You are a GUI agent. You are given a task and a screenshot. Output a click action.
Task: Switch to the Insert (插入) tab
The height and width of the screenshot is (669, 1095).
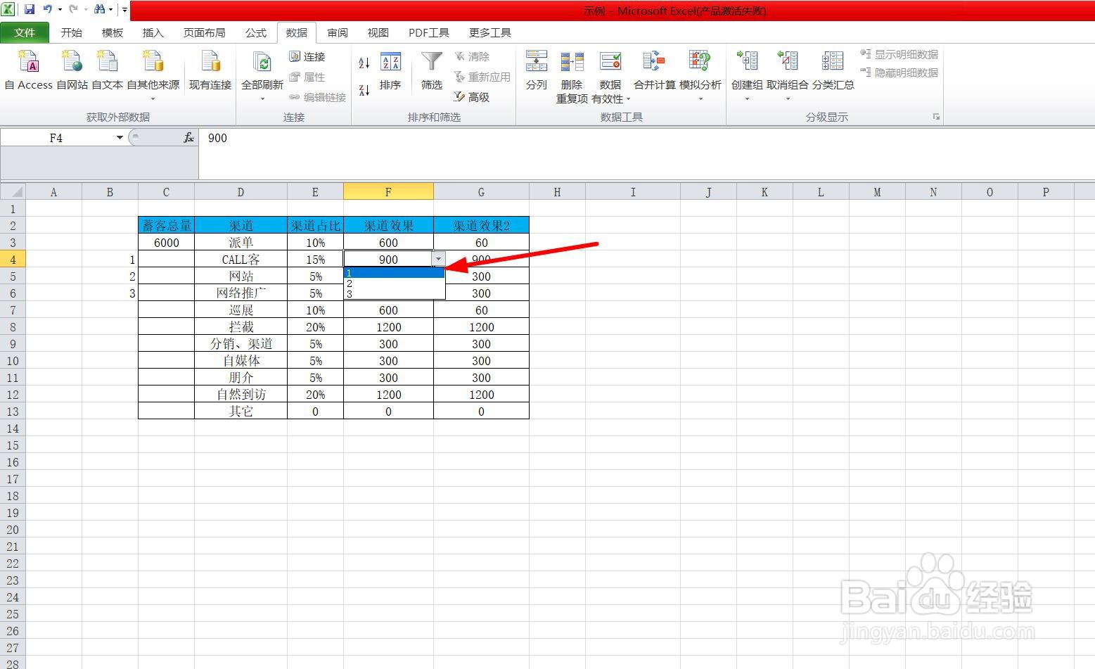(x=153, y=32)
